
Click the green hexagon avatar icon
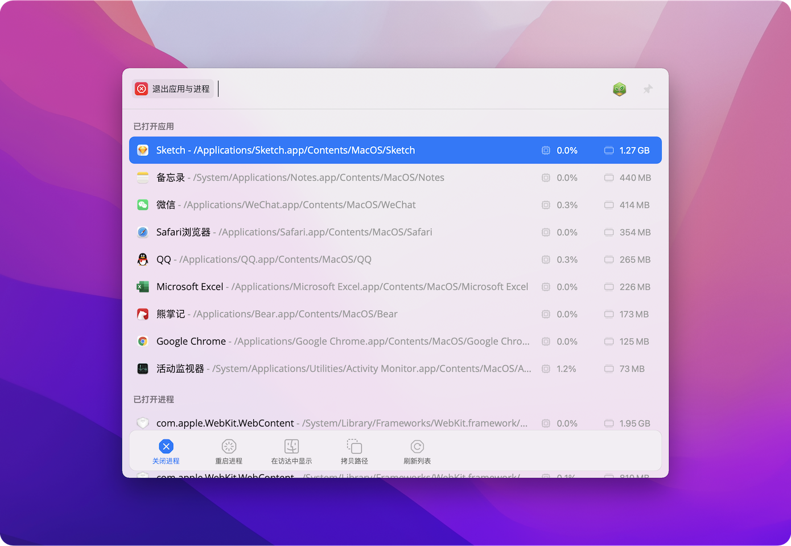(x=620, y=89)
